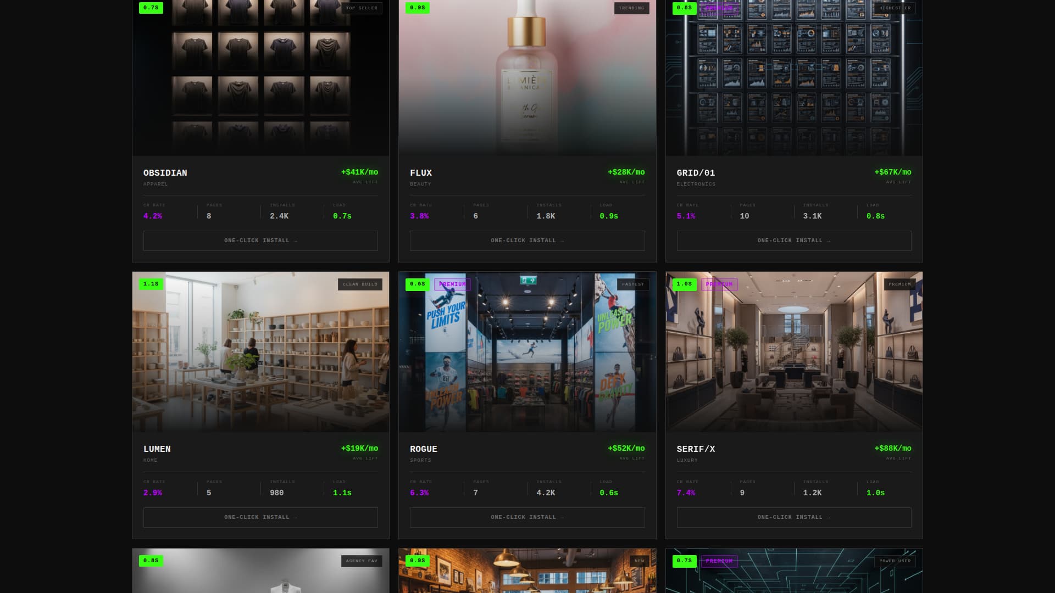
Task: Toggle the PREMIUM badge on ROGUE
Action: tap(453, 284)
